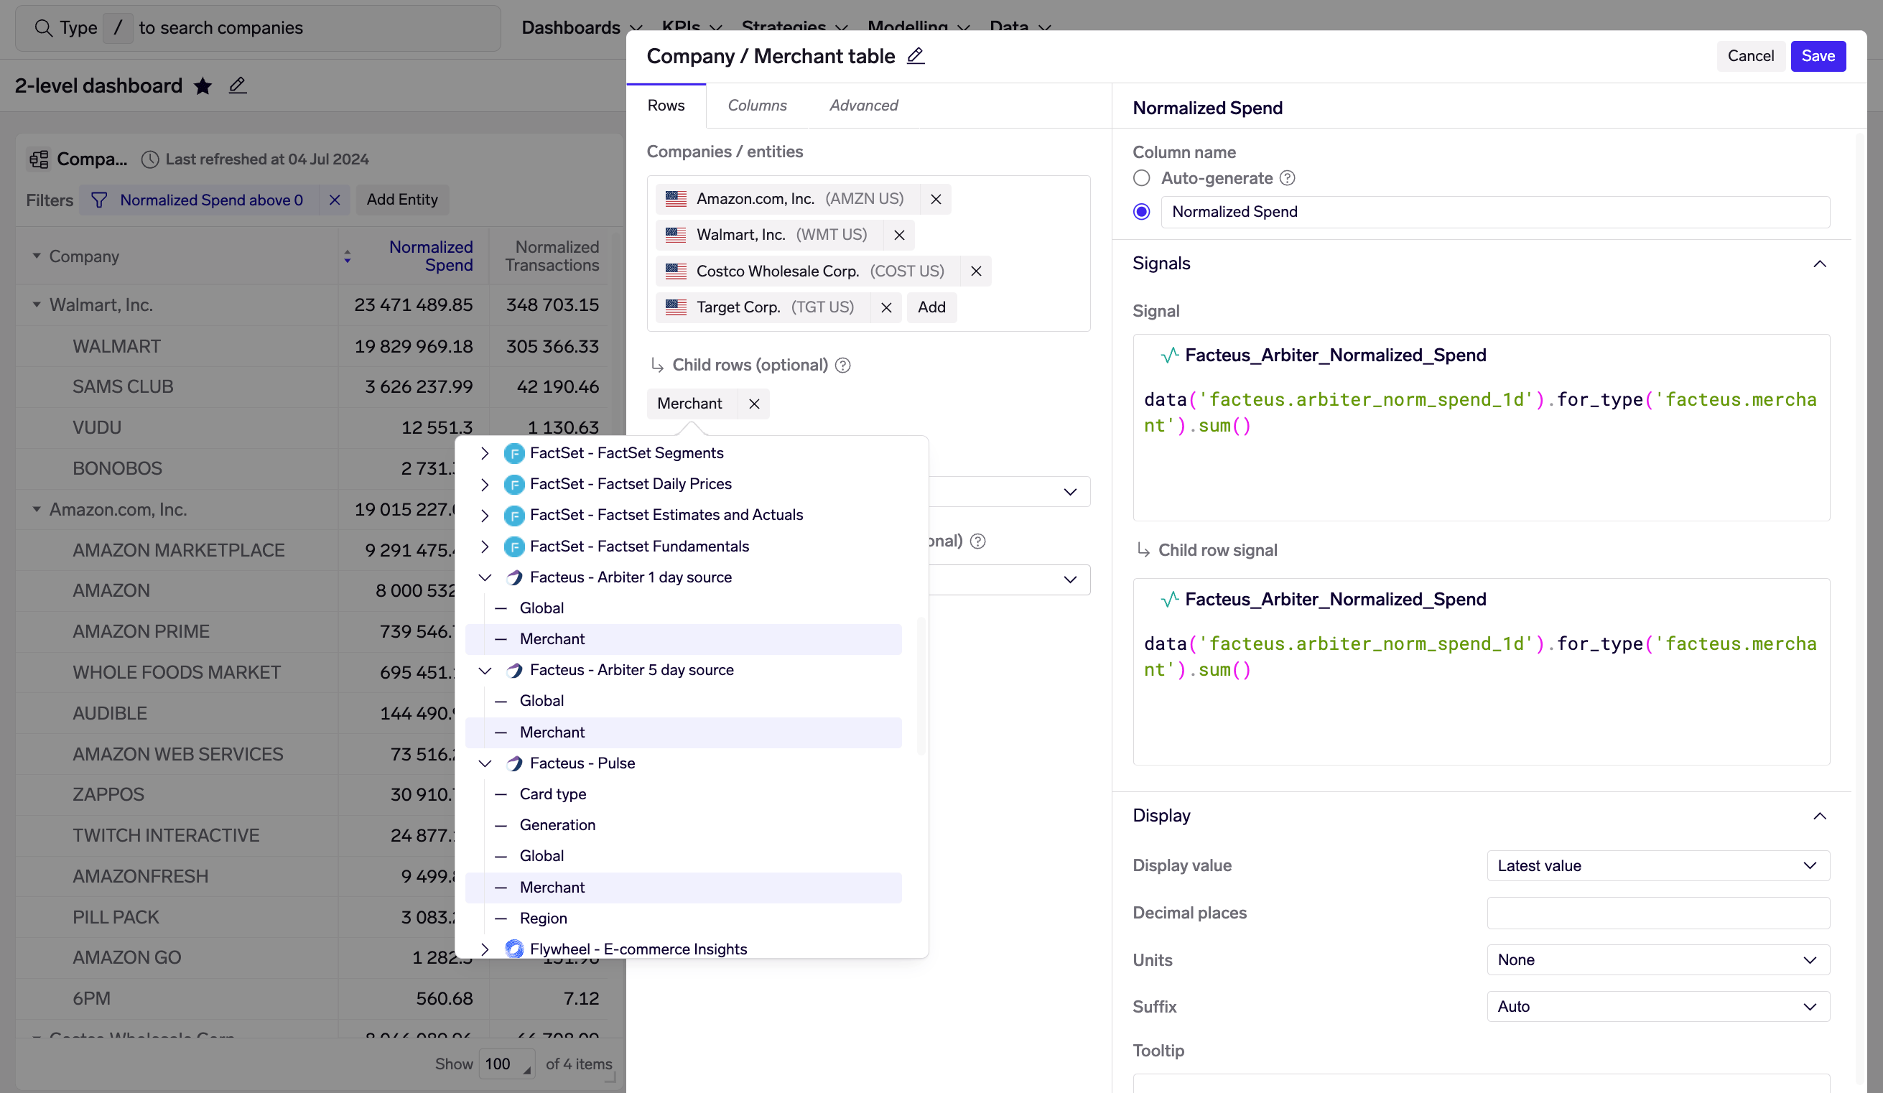Click help icon next to Child rows (optional)

843,365
